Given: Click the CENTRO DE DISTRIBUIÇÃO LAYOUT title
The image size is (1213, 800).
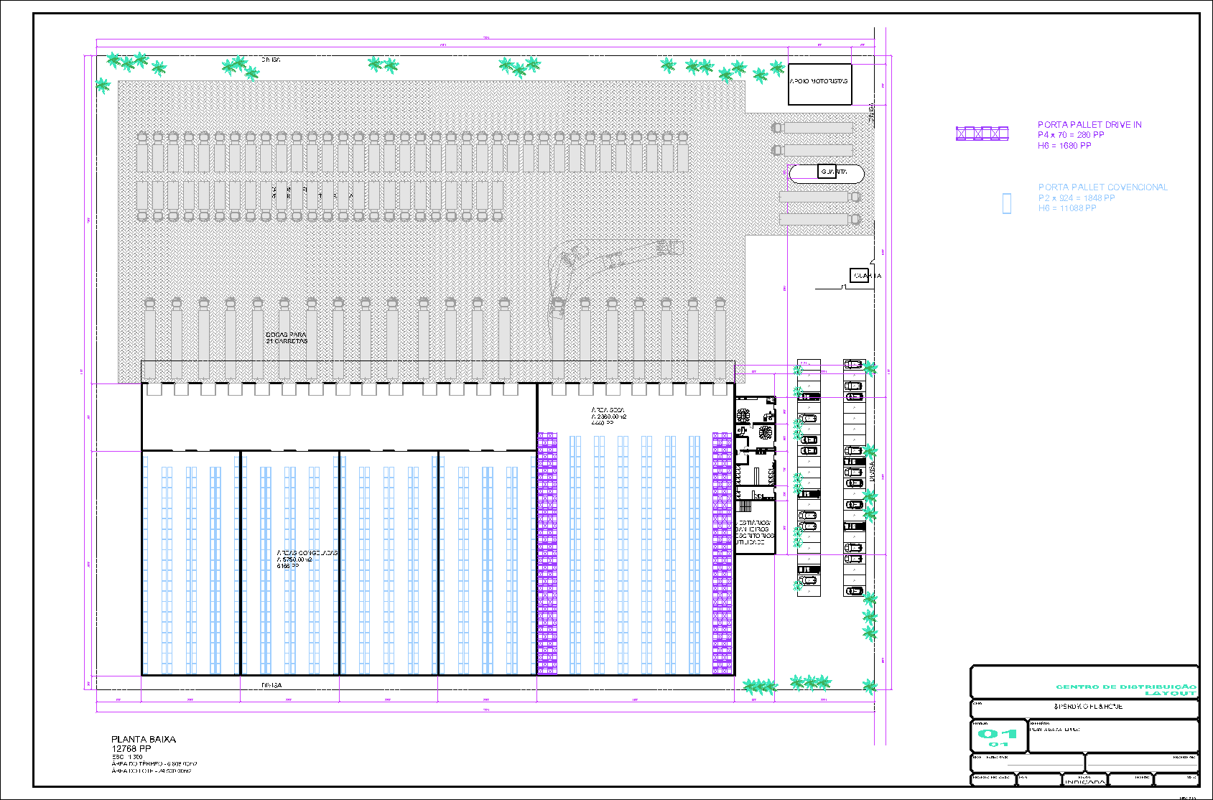Looking at the screenshot, I should pos(1125,690).
